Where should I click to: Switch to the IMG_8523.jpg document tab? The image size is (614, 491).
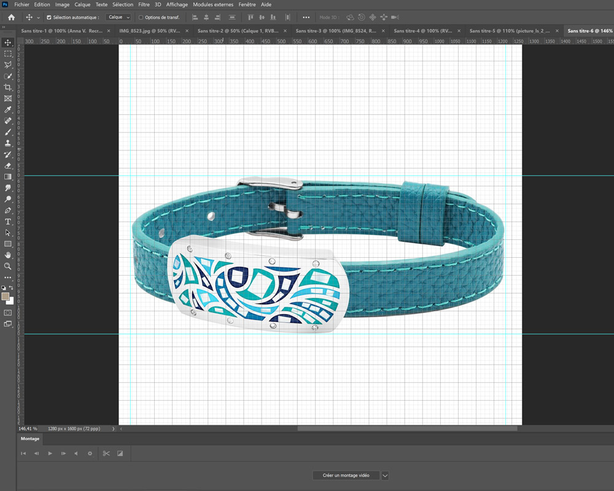point(148,30)
